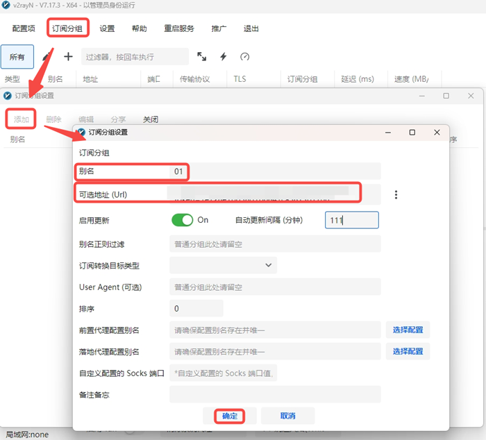Click the 落地代理配置别名 input field
This screenshot has width=486, height=440.
275,351
